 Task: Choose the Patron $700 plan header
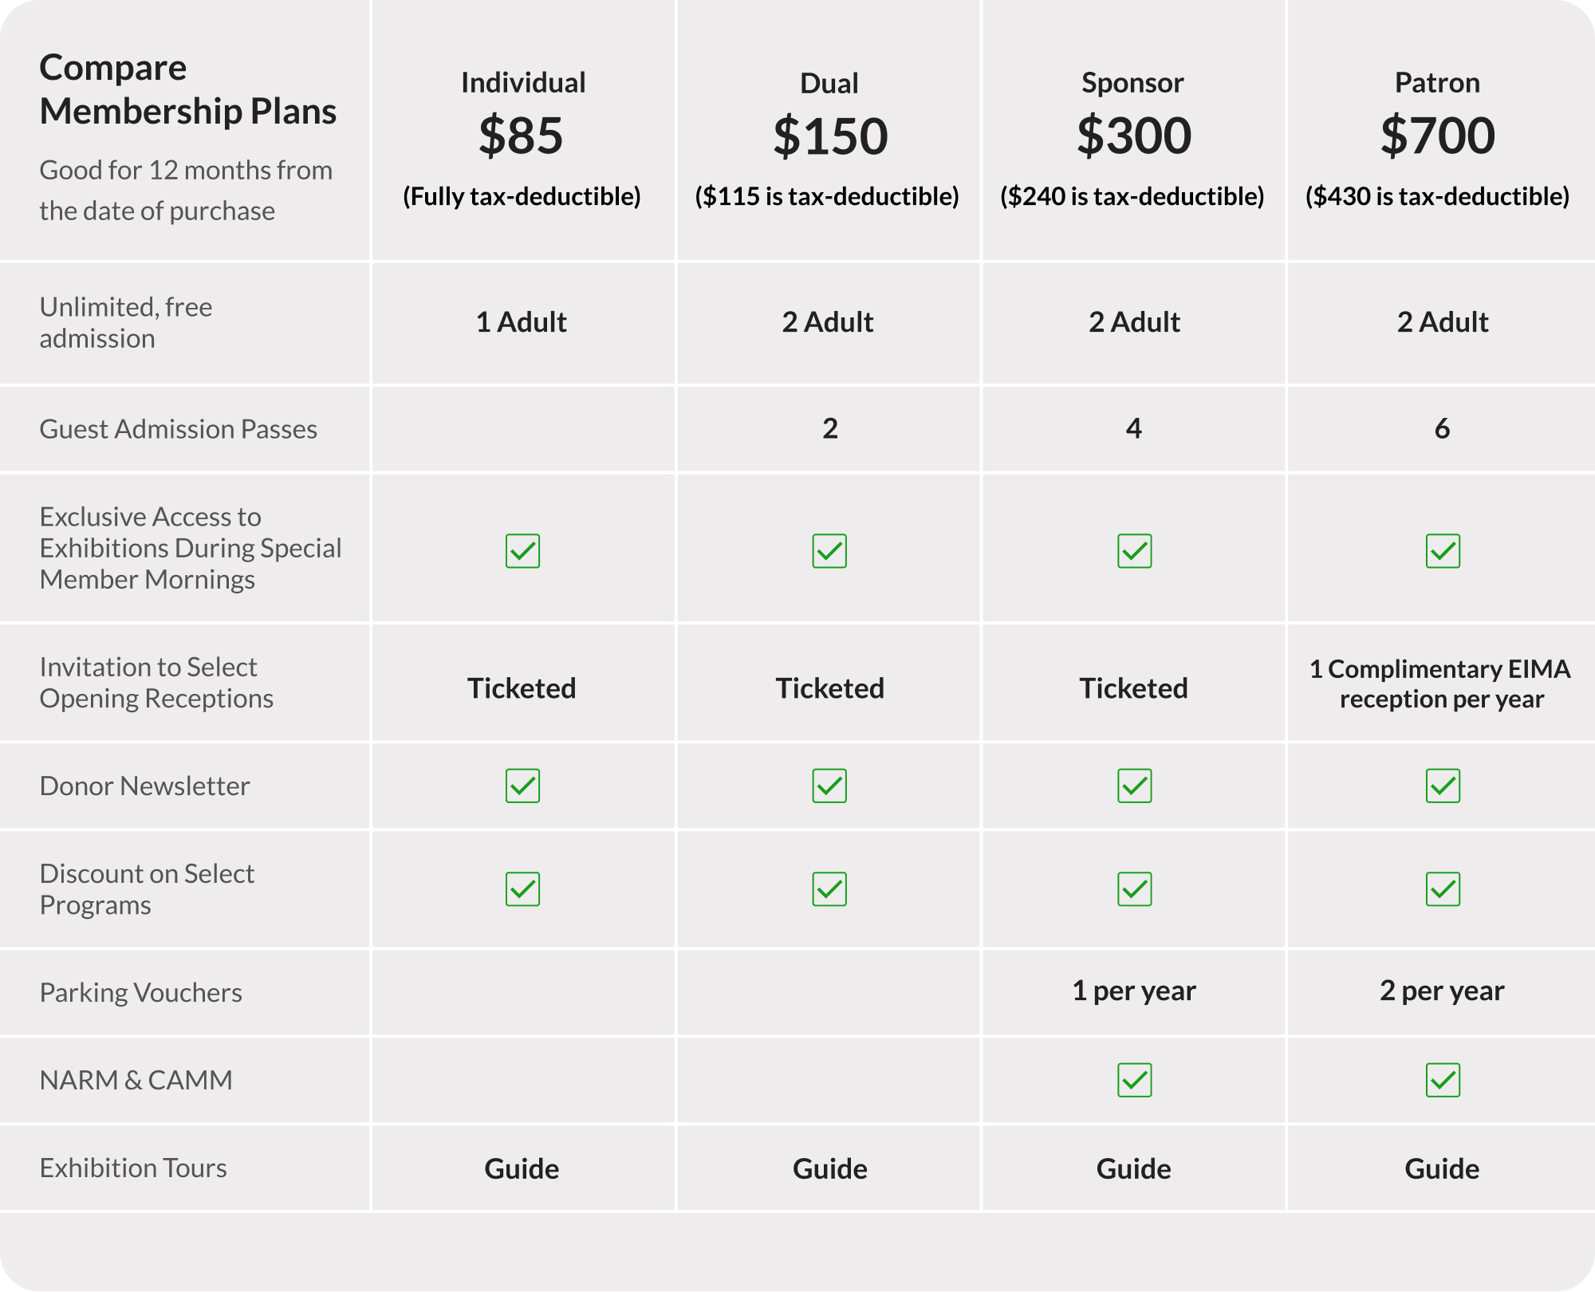(x=1438, y=136)
